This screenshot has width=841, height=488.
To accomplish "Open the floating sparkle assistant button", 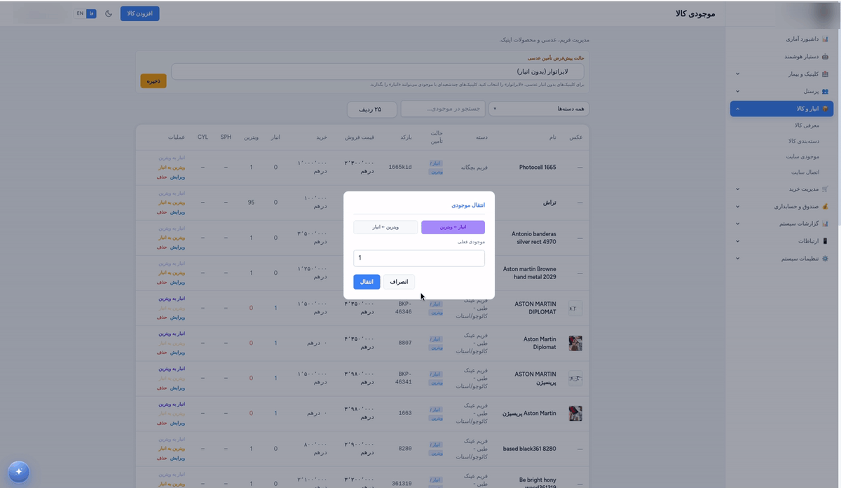I will click(x=18, y=472).
